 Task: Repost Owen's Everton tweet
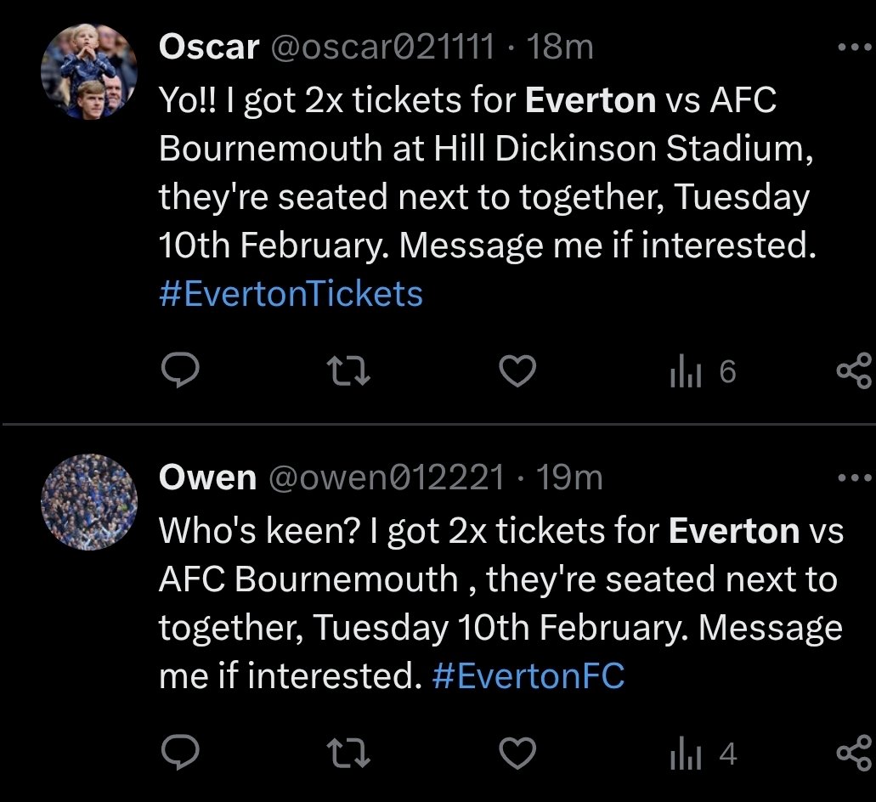pos(350,753)
